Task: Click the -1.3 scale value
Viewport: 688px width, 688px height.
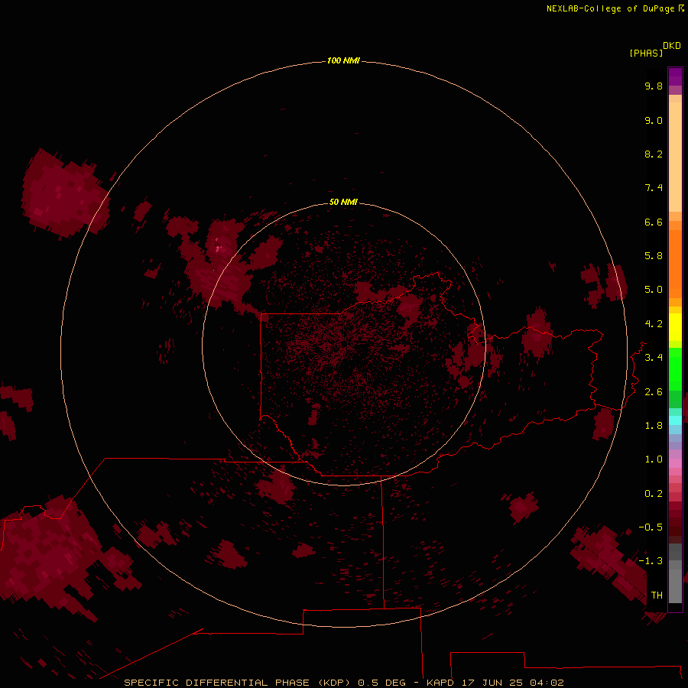Action: pyautogui.click(x=651, y=561)
